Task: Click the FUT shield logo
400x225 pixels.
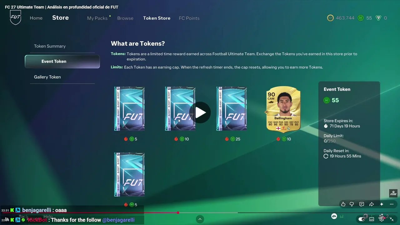Action: pos(16,17)
